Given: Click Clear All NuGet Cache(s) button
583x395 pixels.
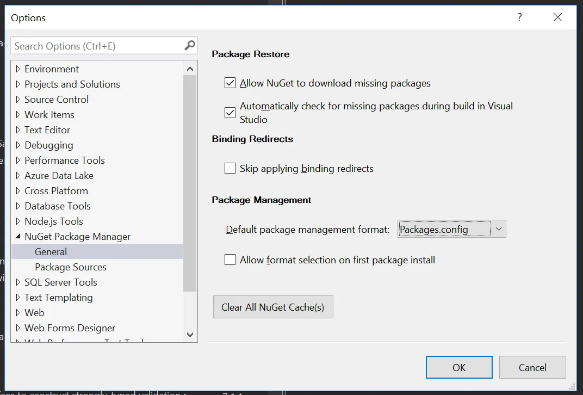Looking at the screenshot, I should coord(272,307).
